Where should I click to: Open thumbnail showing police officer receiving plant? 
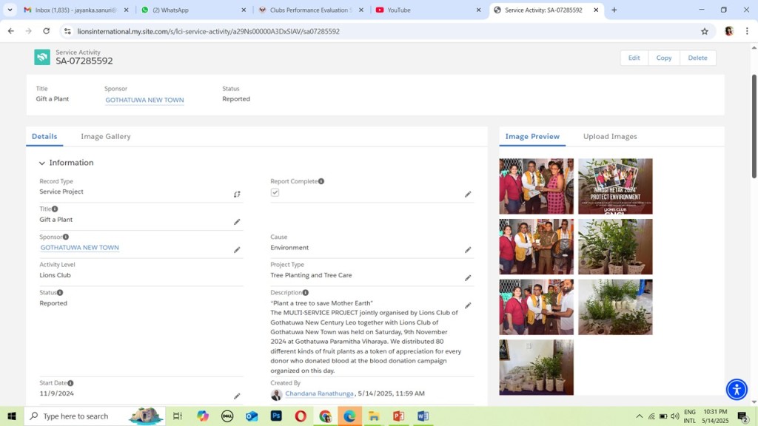tap(536, 247)
